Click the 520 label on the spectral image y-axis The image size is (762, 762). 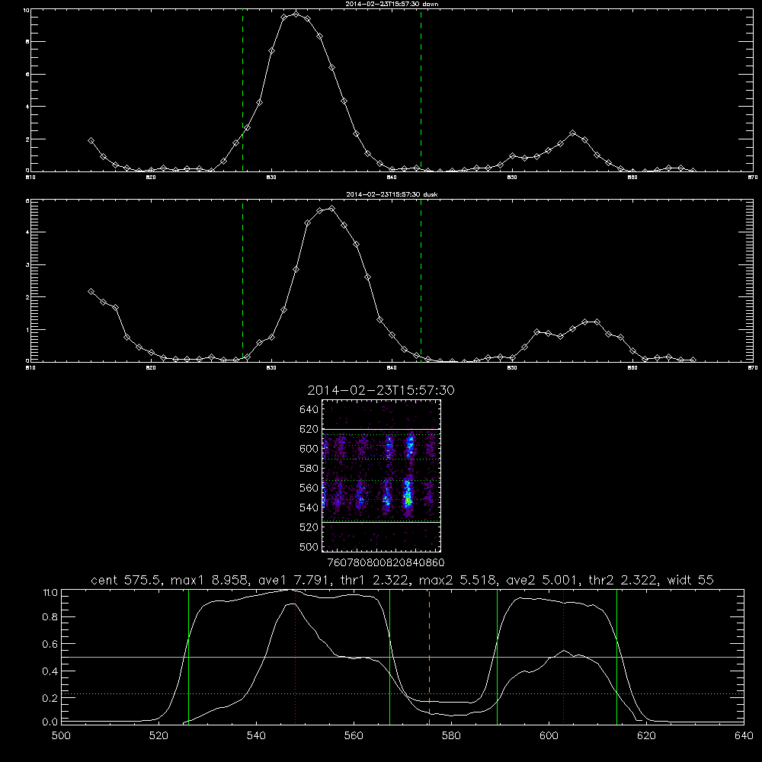pos(309,527)
